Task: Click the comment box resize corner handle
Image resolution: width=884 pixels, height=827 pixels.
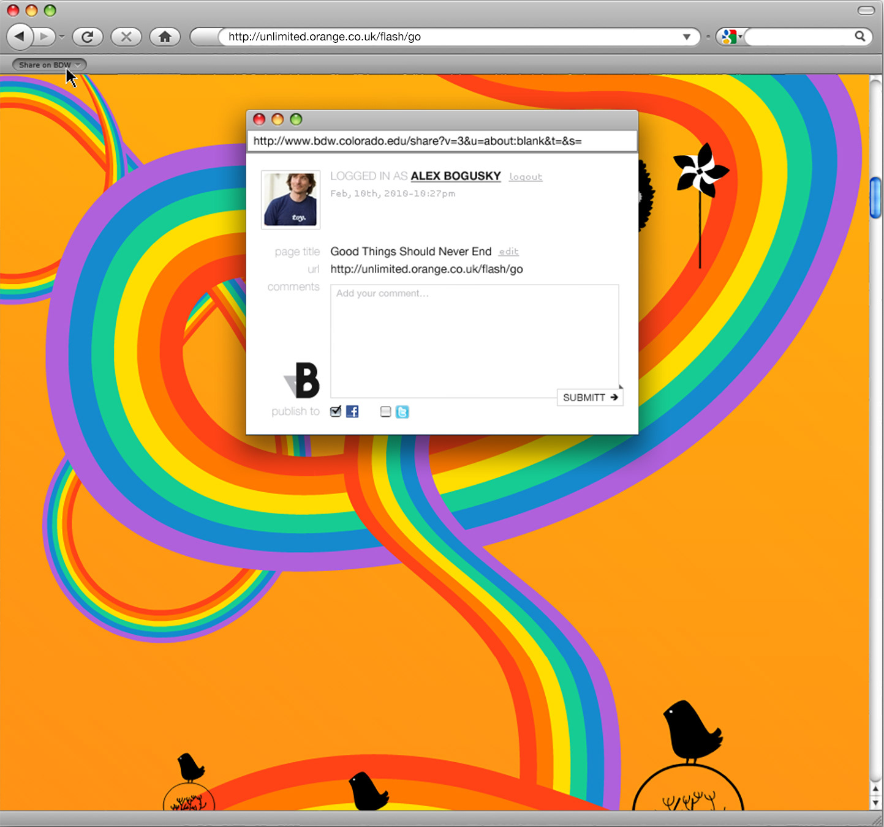Action: [x=620, y=387]
